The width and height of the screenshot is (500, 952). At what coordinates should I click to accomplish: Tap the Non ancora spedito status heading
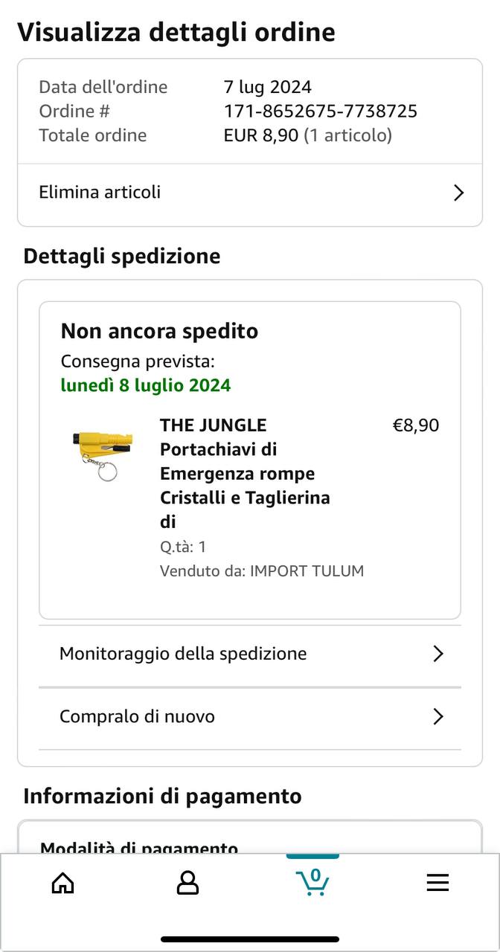159,331
